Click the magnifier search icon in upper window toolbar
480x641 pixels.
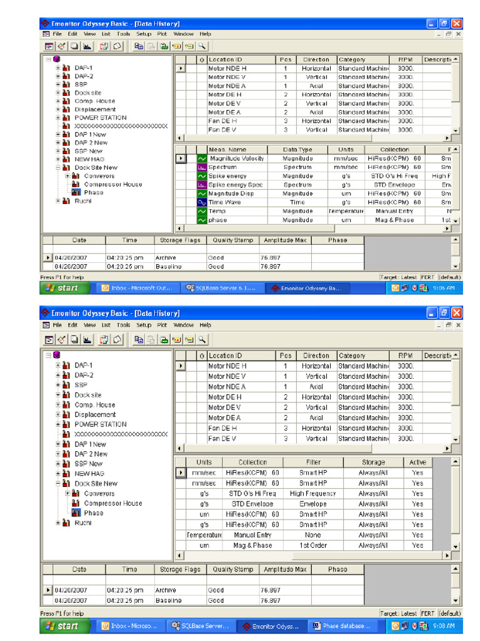point(202,46)
